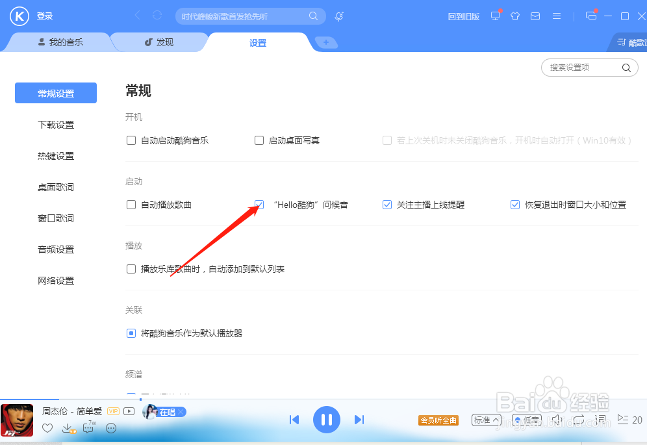Open 音频设置 in sidebar
This screenshot has height=445, width=647.
click(56, 249)
